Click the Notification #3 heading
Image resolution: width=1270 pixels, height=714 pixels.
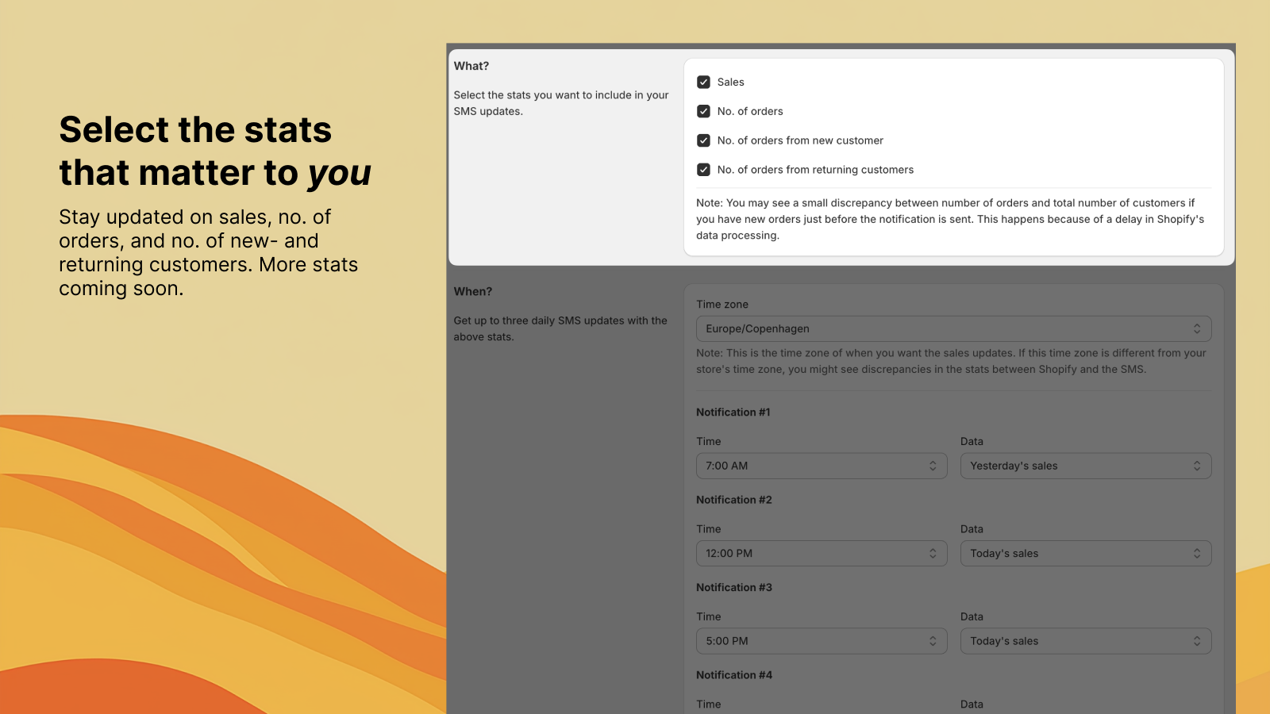pyautogui.click(x=733, y=588)
